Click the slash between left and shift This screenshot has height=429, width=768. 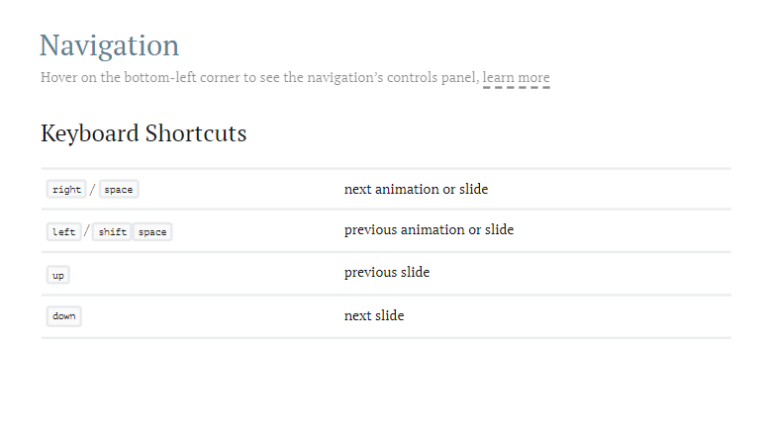pos(87,231)
